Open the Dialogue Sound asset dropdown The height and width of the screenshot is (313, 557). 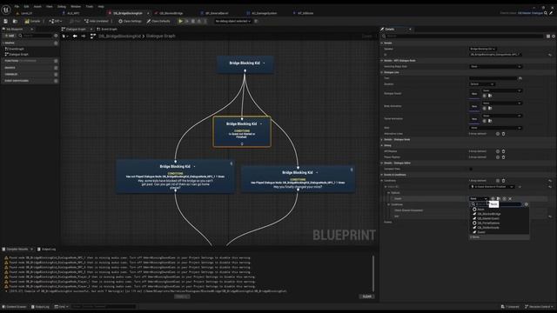pos(501,90)
